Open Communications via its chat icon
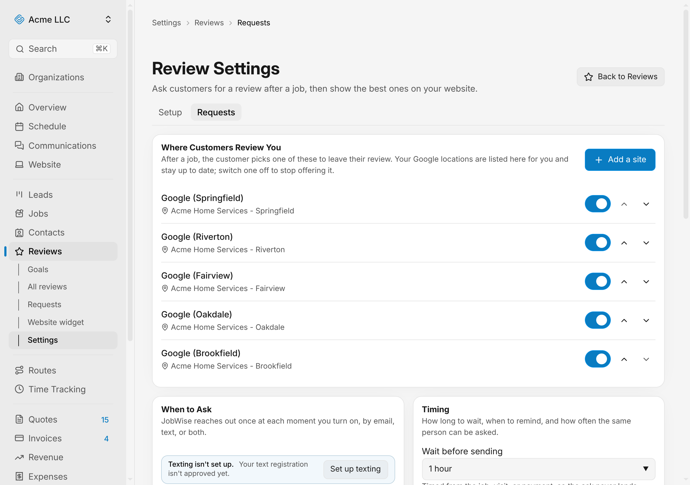 pos(19,145)
